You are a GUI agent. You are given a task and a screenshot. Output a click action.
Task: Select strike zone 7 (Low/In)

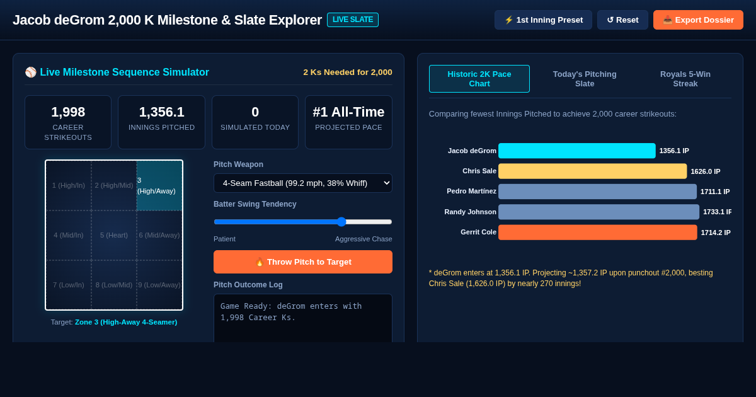point(68,285)
